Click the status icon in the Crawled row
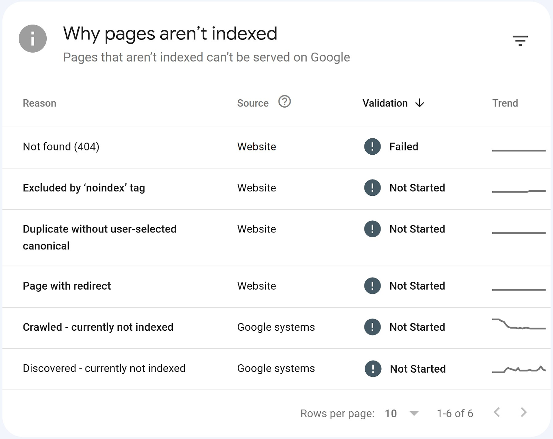Image resolution: width=553 pixels, height=439 pixels. tap(372, 327)
